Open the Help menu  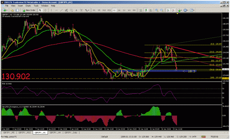click(53, 6)
